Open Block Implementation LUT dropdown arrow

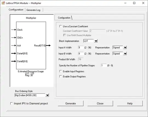(x=96, y=41)
